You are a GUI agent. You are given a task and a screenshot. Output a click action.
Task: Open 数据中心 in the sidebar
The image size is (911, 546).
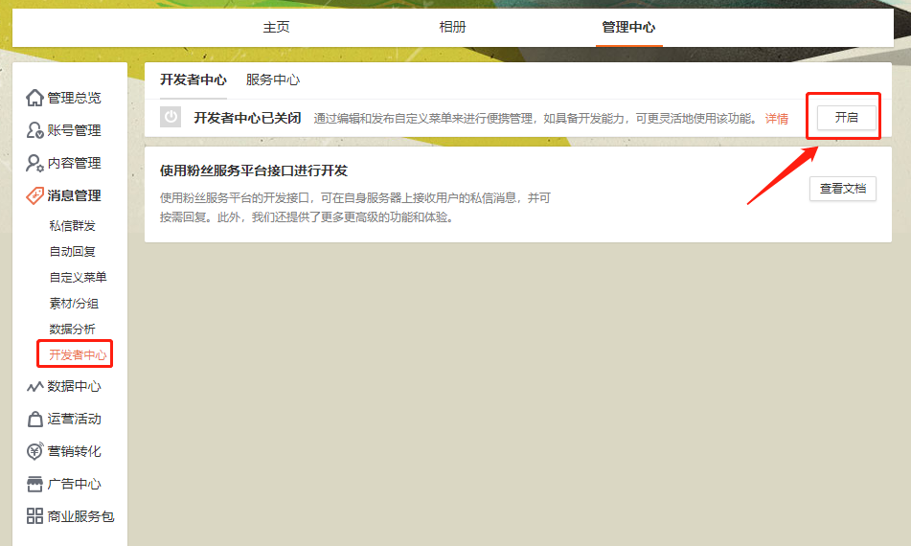point(74,386)
